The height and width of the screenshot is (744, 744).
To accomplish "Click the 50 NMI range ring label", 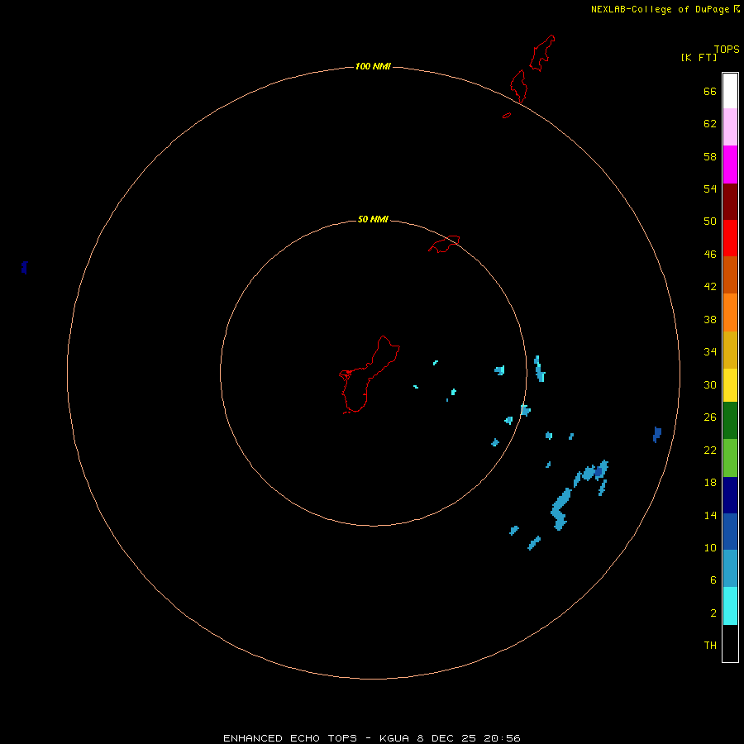I will 373,219.
